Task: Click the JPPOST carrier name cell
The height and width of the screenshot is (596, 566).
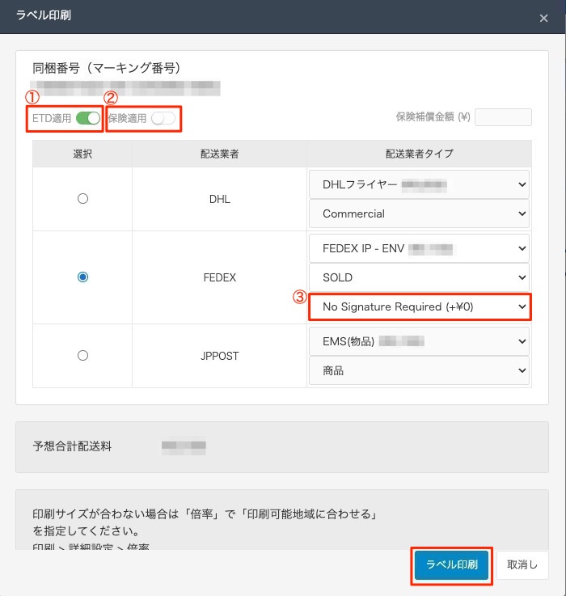Action: [218, 356]
